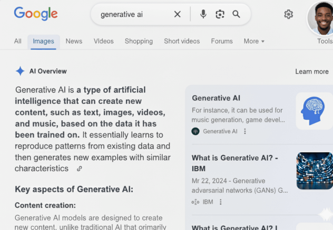Clear the search query with X icon

pos(178,14)
